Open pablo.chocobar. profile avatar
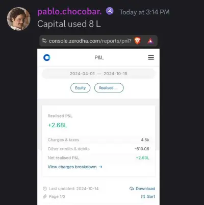This screenshot has width=204, height=205. click(18, 19)
